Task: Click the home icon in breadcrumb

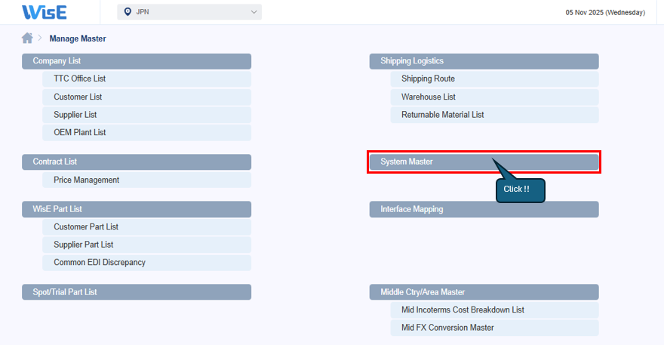Action: (x=28, y=38)
